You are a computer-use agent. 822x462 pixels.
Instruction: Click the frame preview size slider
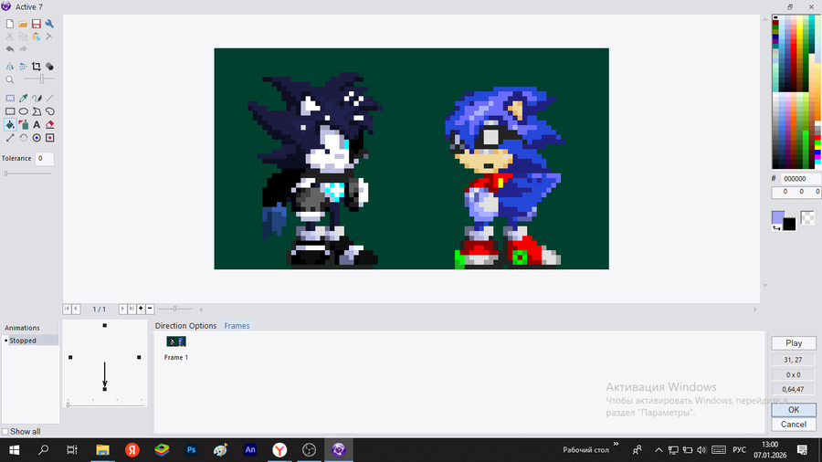tap(175, 309)
